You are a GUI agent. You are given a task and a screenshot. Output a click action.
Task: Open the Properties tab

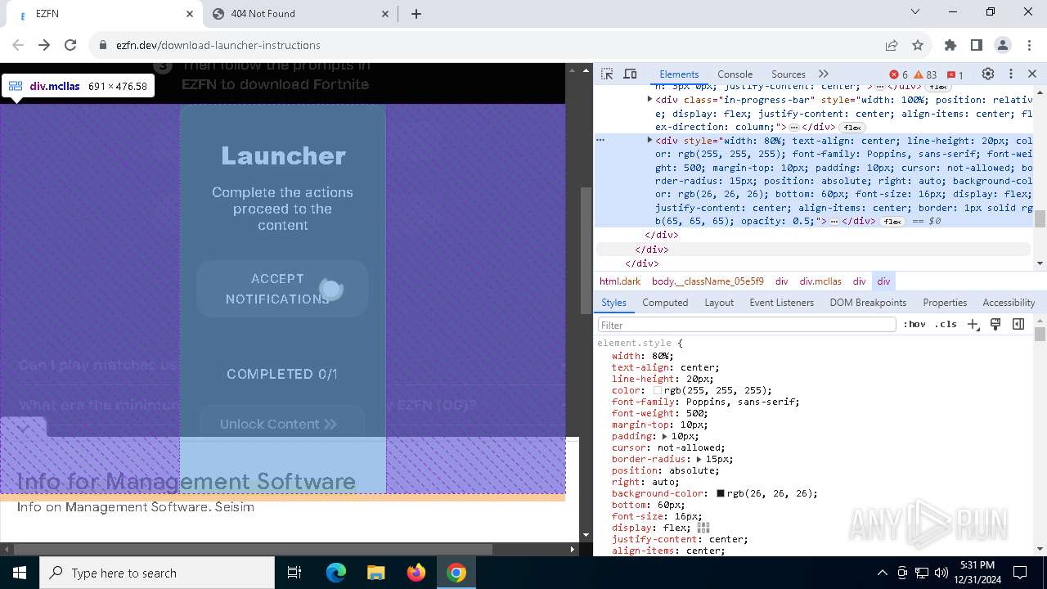(945, 302)
